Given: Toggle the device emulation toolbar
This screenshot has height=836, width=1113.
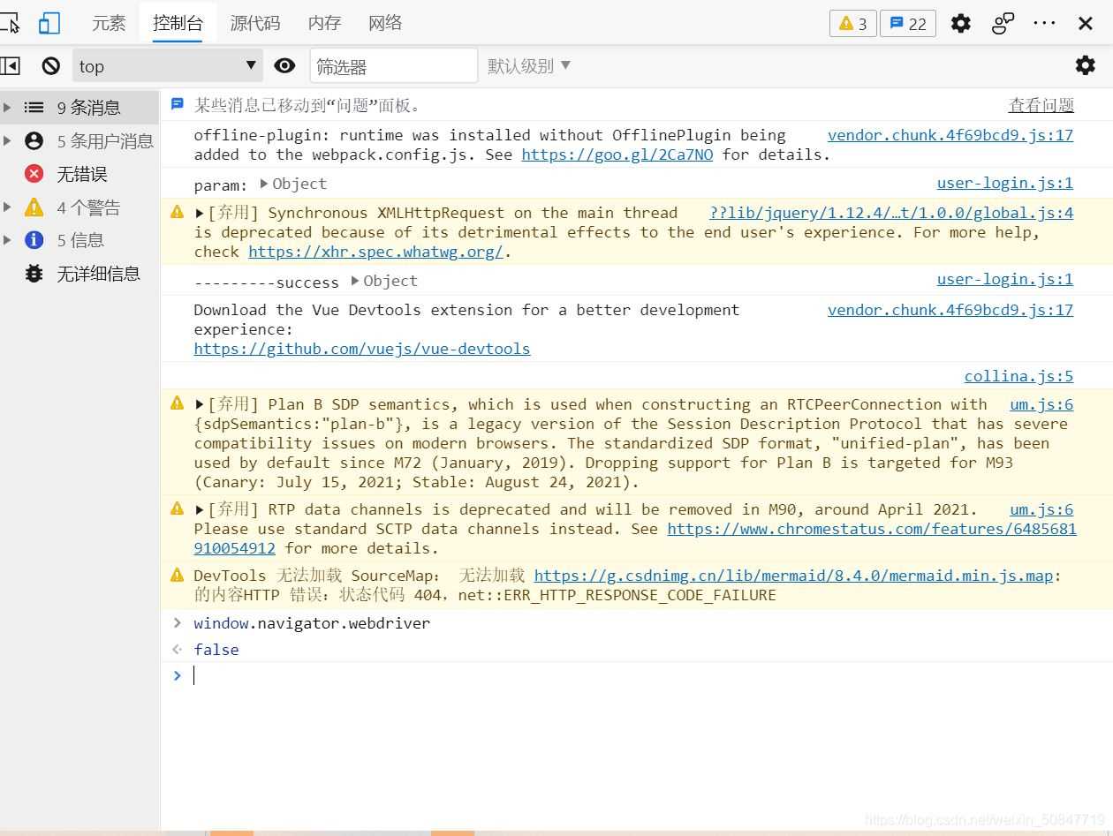Looking at the screenshot, I should coord(49,23).
